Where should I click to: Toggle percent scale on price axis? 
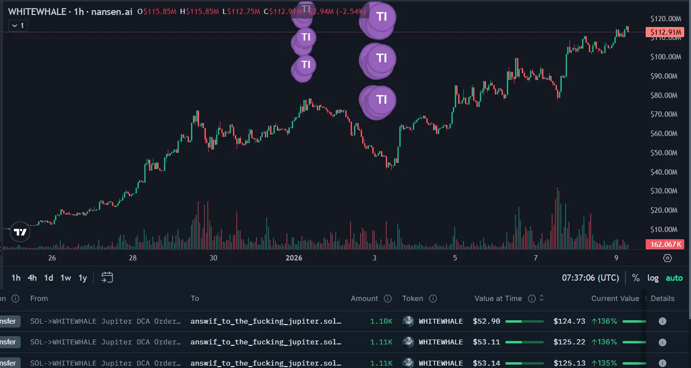click(x=636, y=278)
